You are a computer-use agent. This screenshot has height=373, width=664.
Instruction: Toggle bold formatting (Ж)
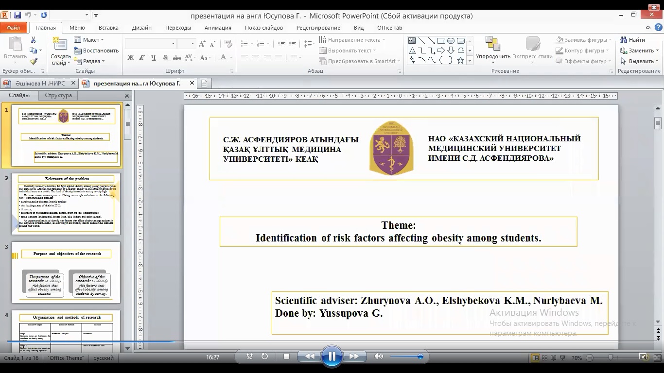[x=130, y=58]
